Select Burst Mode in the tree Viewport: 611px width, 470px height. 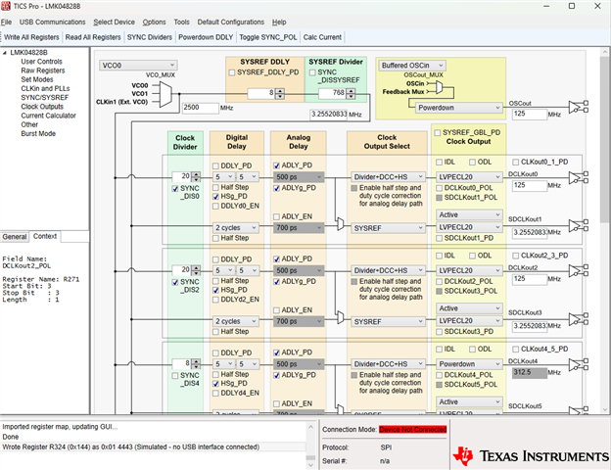pos(38,134)
